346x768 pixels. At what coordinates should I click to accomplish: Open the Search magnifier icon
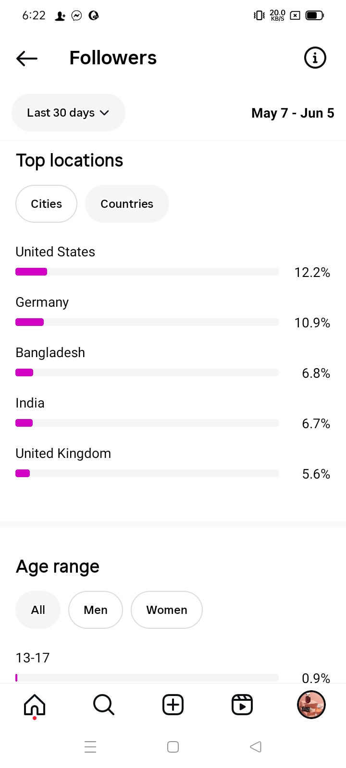[103, 705]
